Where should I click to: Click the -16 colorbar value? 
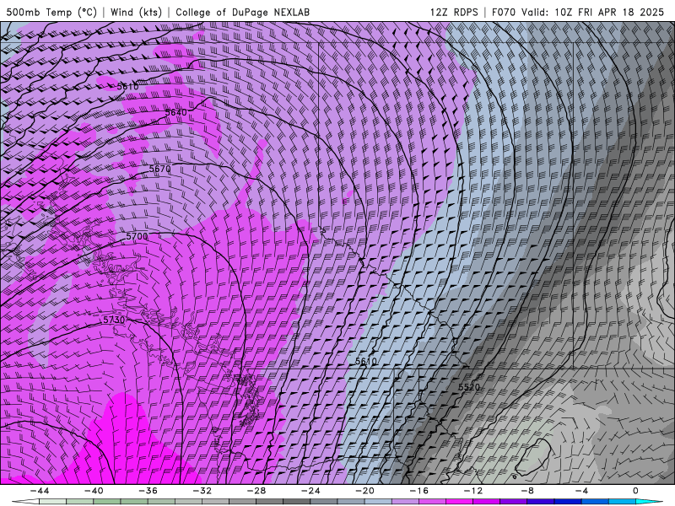[x=418, y=491]
